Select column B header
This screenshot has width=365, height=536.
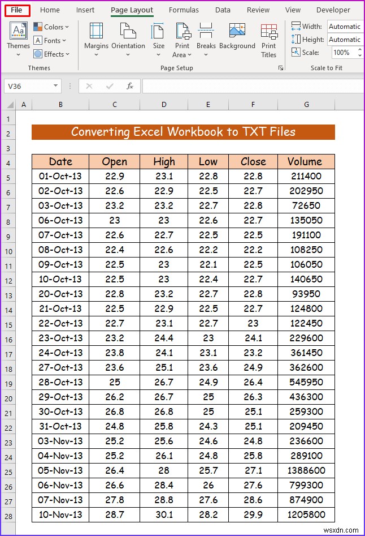pyautogui.click(x=60, y=105)
